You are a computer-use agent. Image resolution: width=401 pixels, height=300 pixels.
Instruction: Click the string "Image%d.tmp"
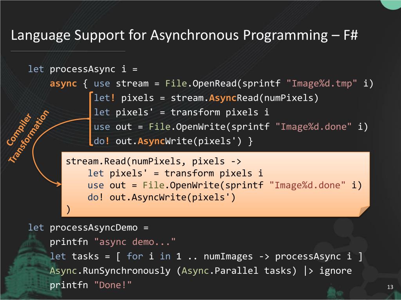tap(322, 84)
